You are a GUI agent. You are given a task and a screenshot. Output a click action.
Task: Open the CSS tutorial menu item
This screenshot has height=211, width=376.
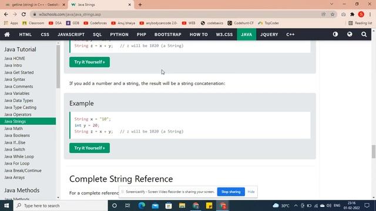coord(45,35)
